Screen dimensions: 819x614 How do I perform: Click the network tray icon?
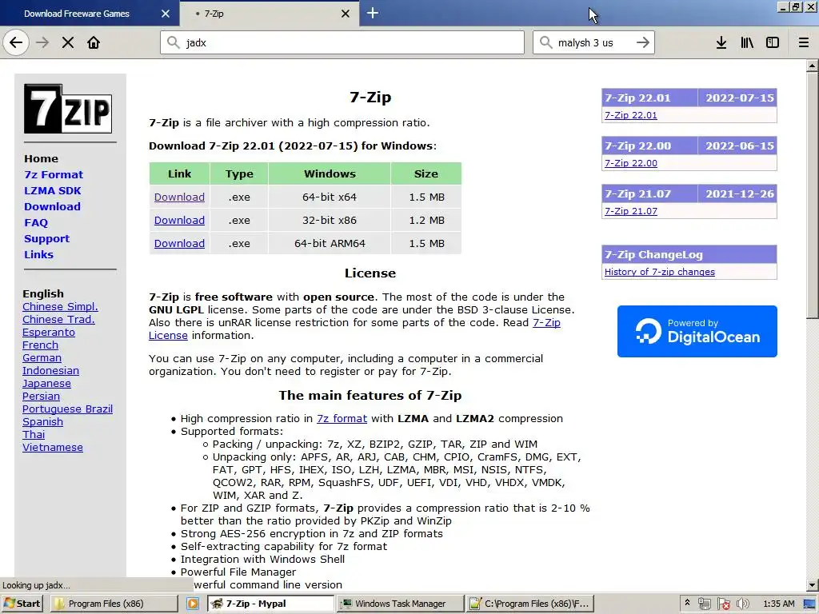click(x=704, y=604)
